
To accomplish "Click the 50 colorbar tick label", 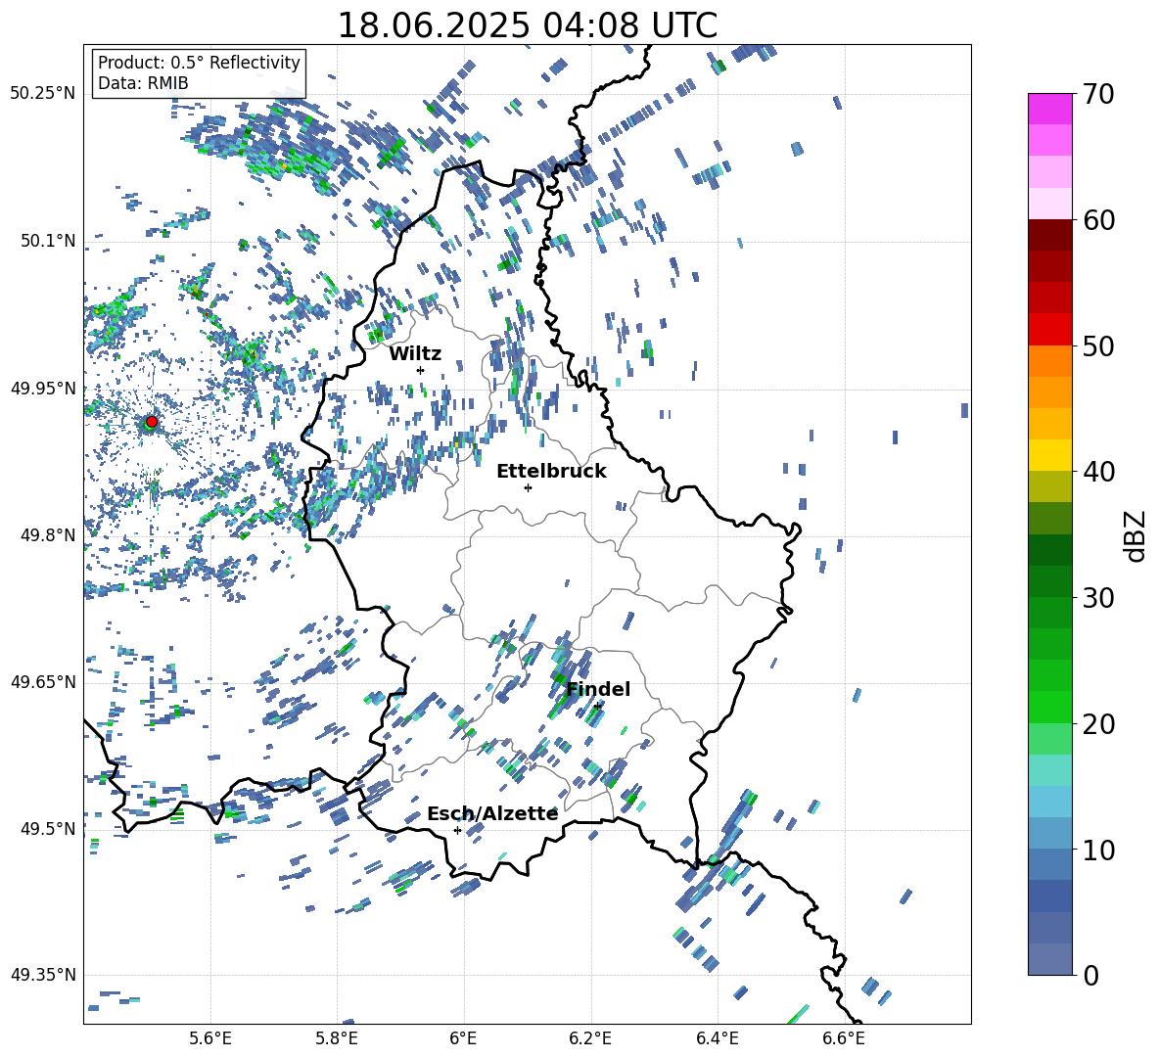I will (x=1097, y=346).
